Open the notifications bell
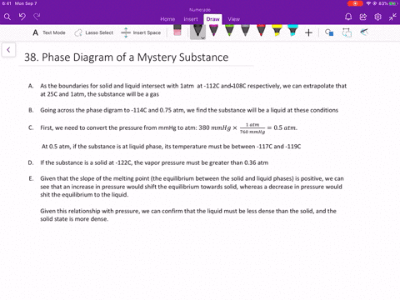The width and height of the screenshot is (400, 300). tap(348, 17)
